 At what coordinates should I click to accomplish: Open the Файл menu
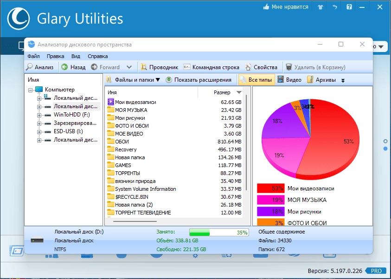pyautogui.click(x=33, y=56)
